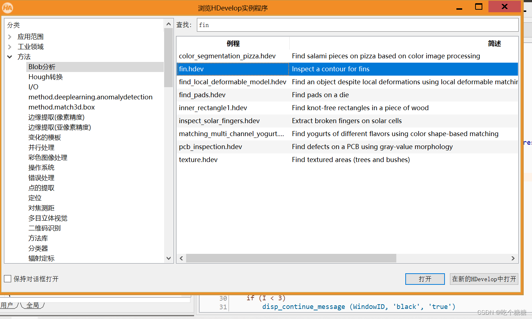Screen dimensions: 532x319
Task: Maximize the example browser dialog
Action: tap(479, 7)
